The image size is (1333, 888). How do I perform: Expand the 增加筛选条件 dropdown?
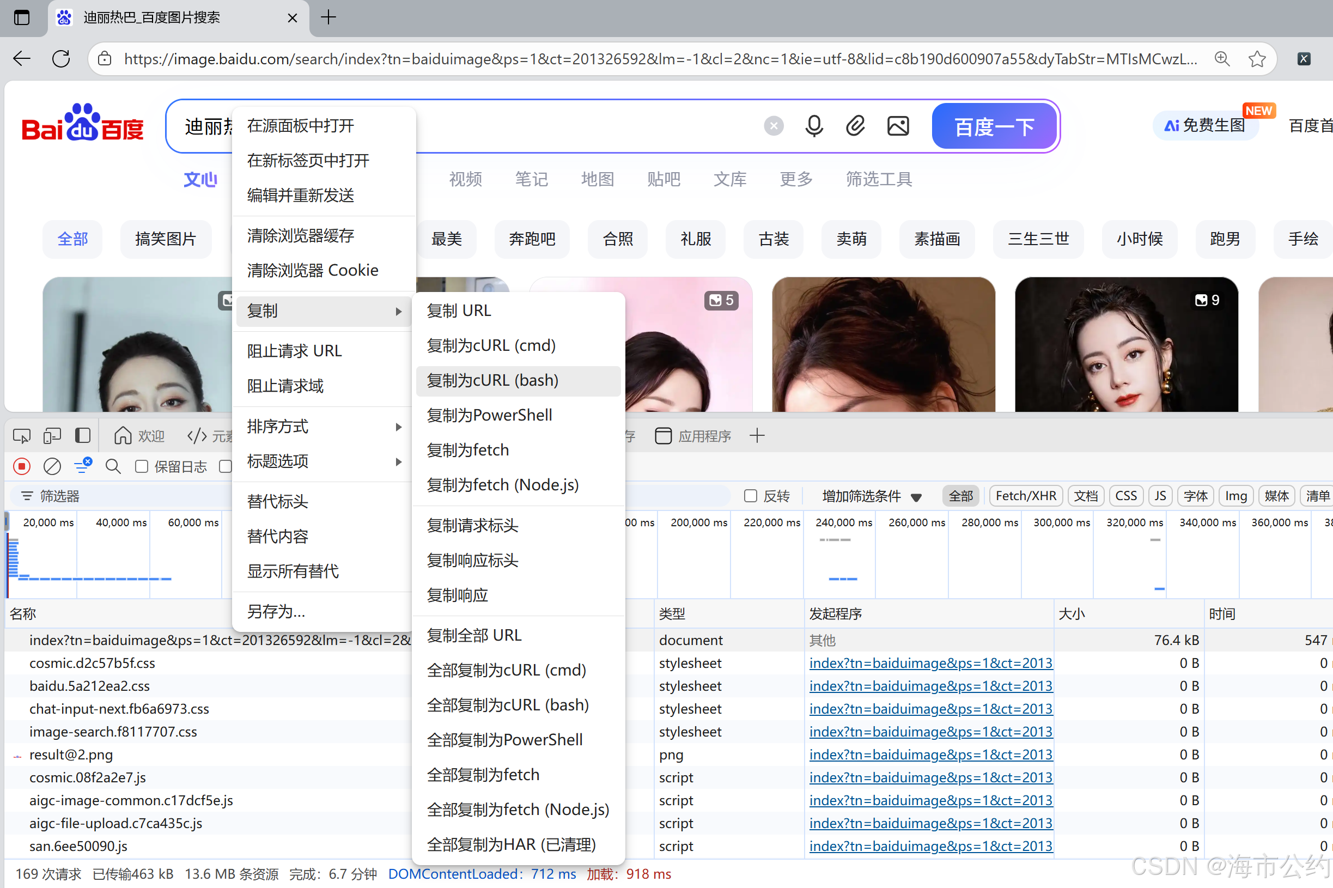pos(871,496)
